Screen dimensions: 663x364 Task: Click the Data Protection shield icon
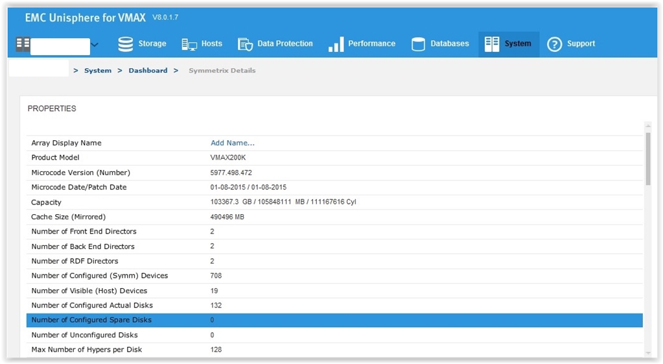point(245,44)
